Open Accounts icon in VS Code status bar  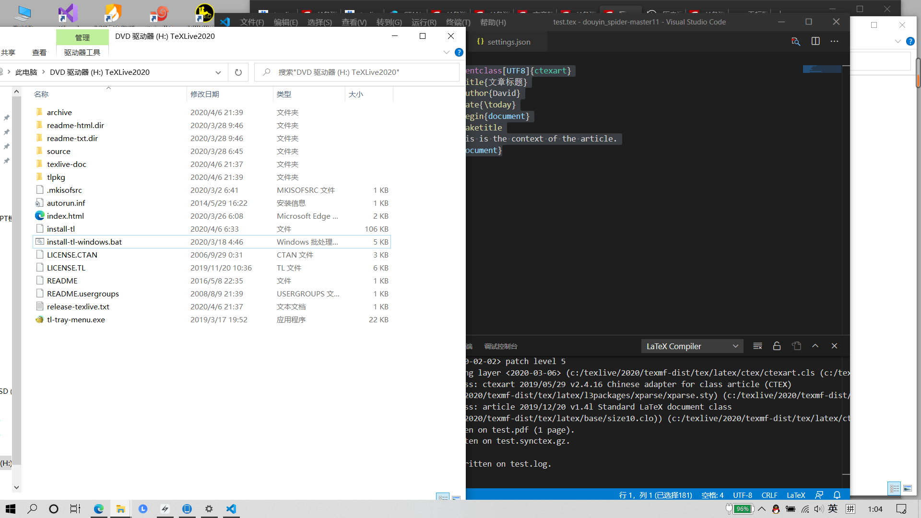[819, 495]
